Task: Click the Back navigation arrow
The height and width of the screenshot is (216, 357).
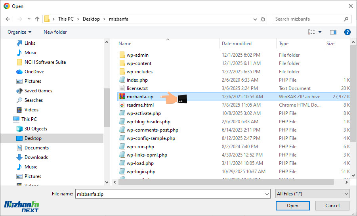Action: [8, 19]
